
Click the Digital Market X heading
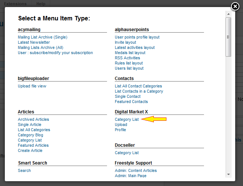[132, 112]
